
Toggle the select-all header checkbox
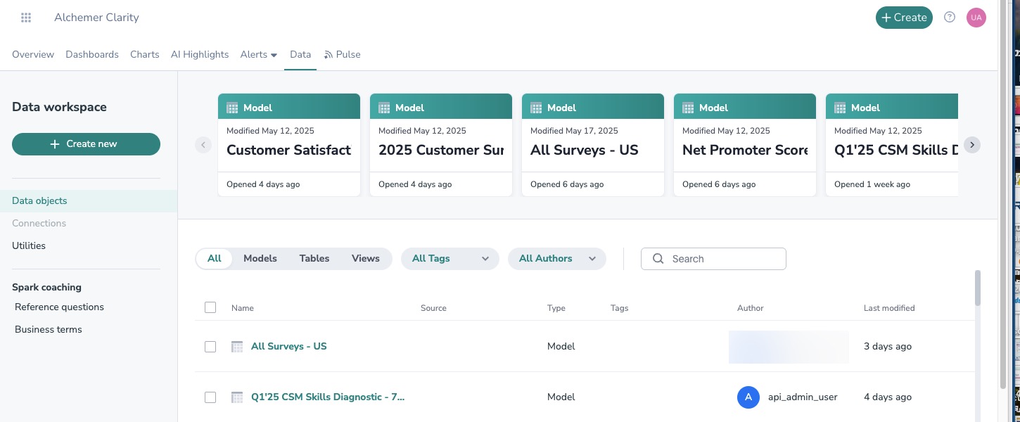pyautogui.click(x=210, y=307)
